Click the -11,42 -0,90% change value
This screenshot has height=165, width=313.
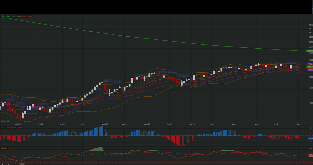click(x=27, y=16)
